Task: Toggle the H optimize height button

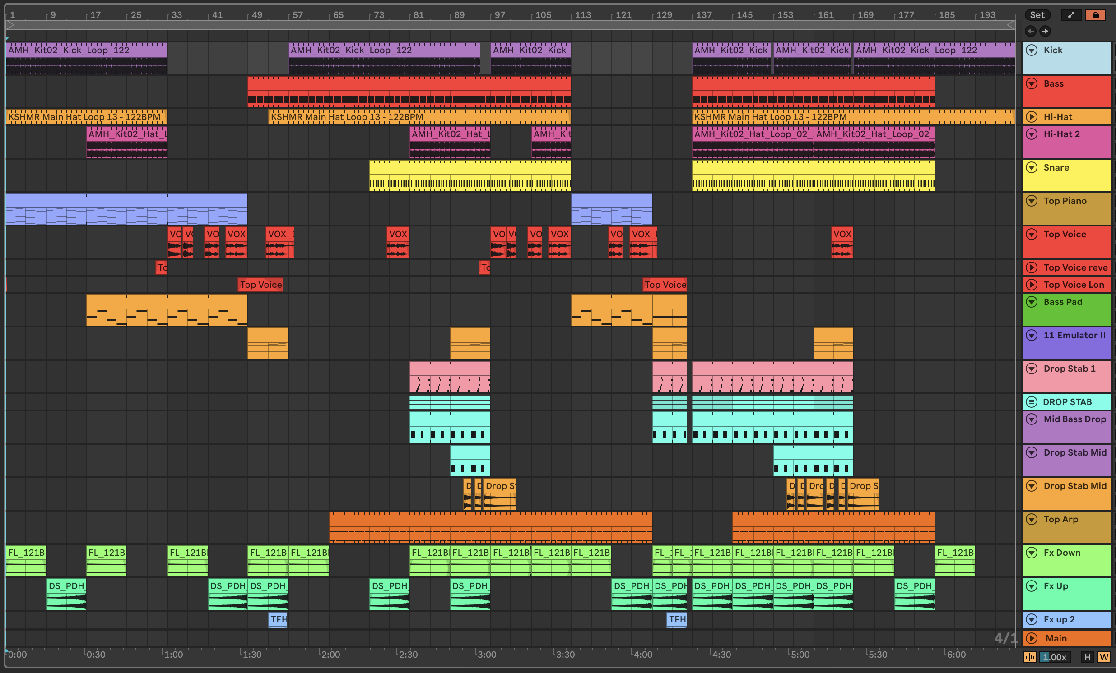Action: (1087, 657)
